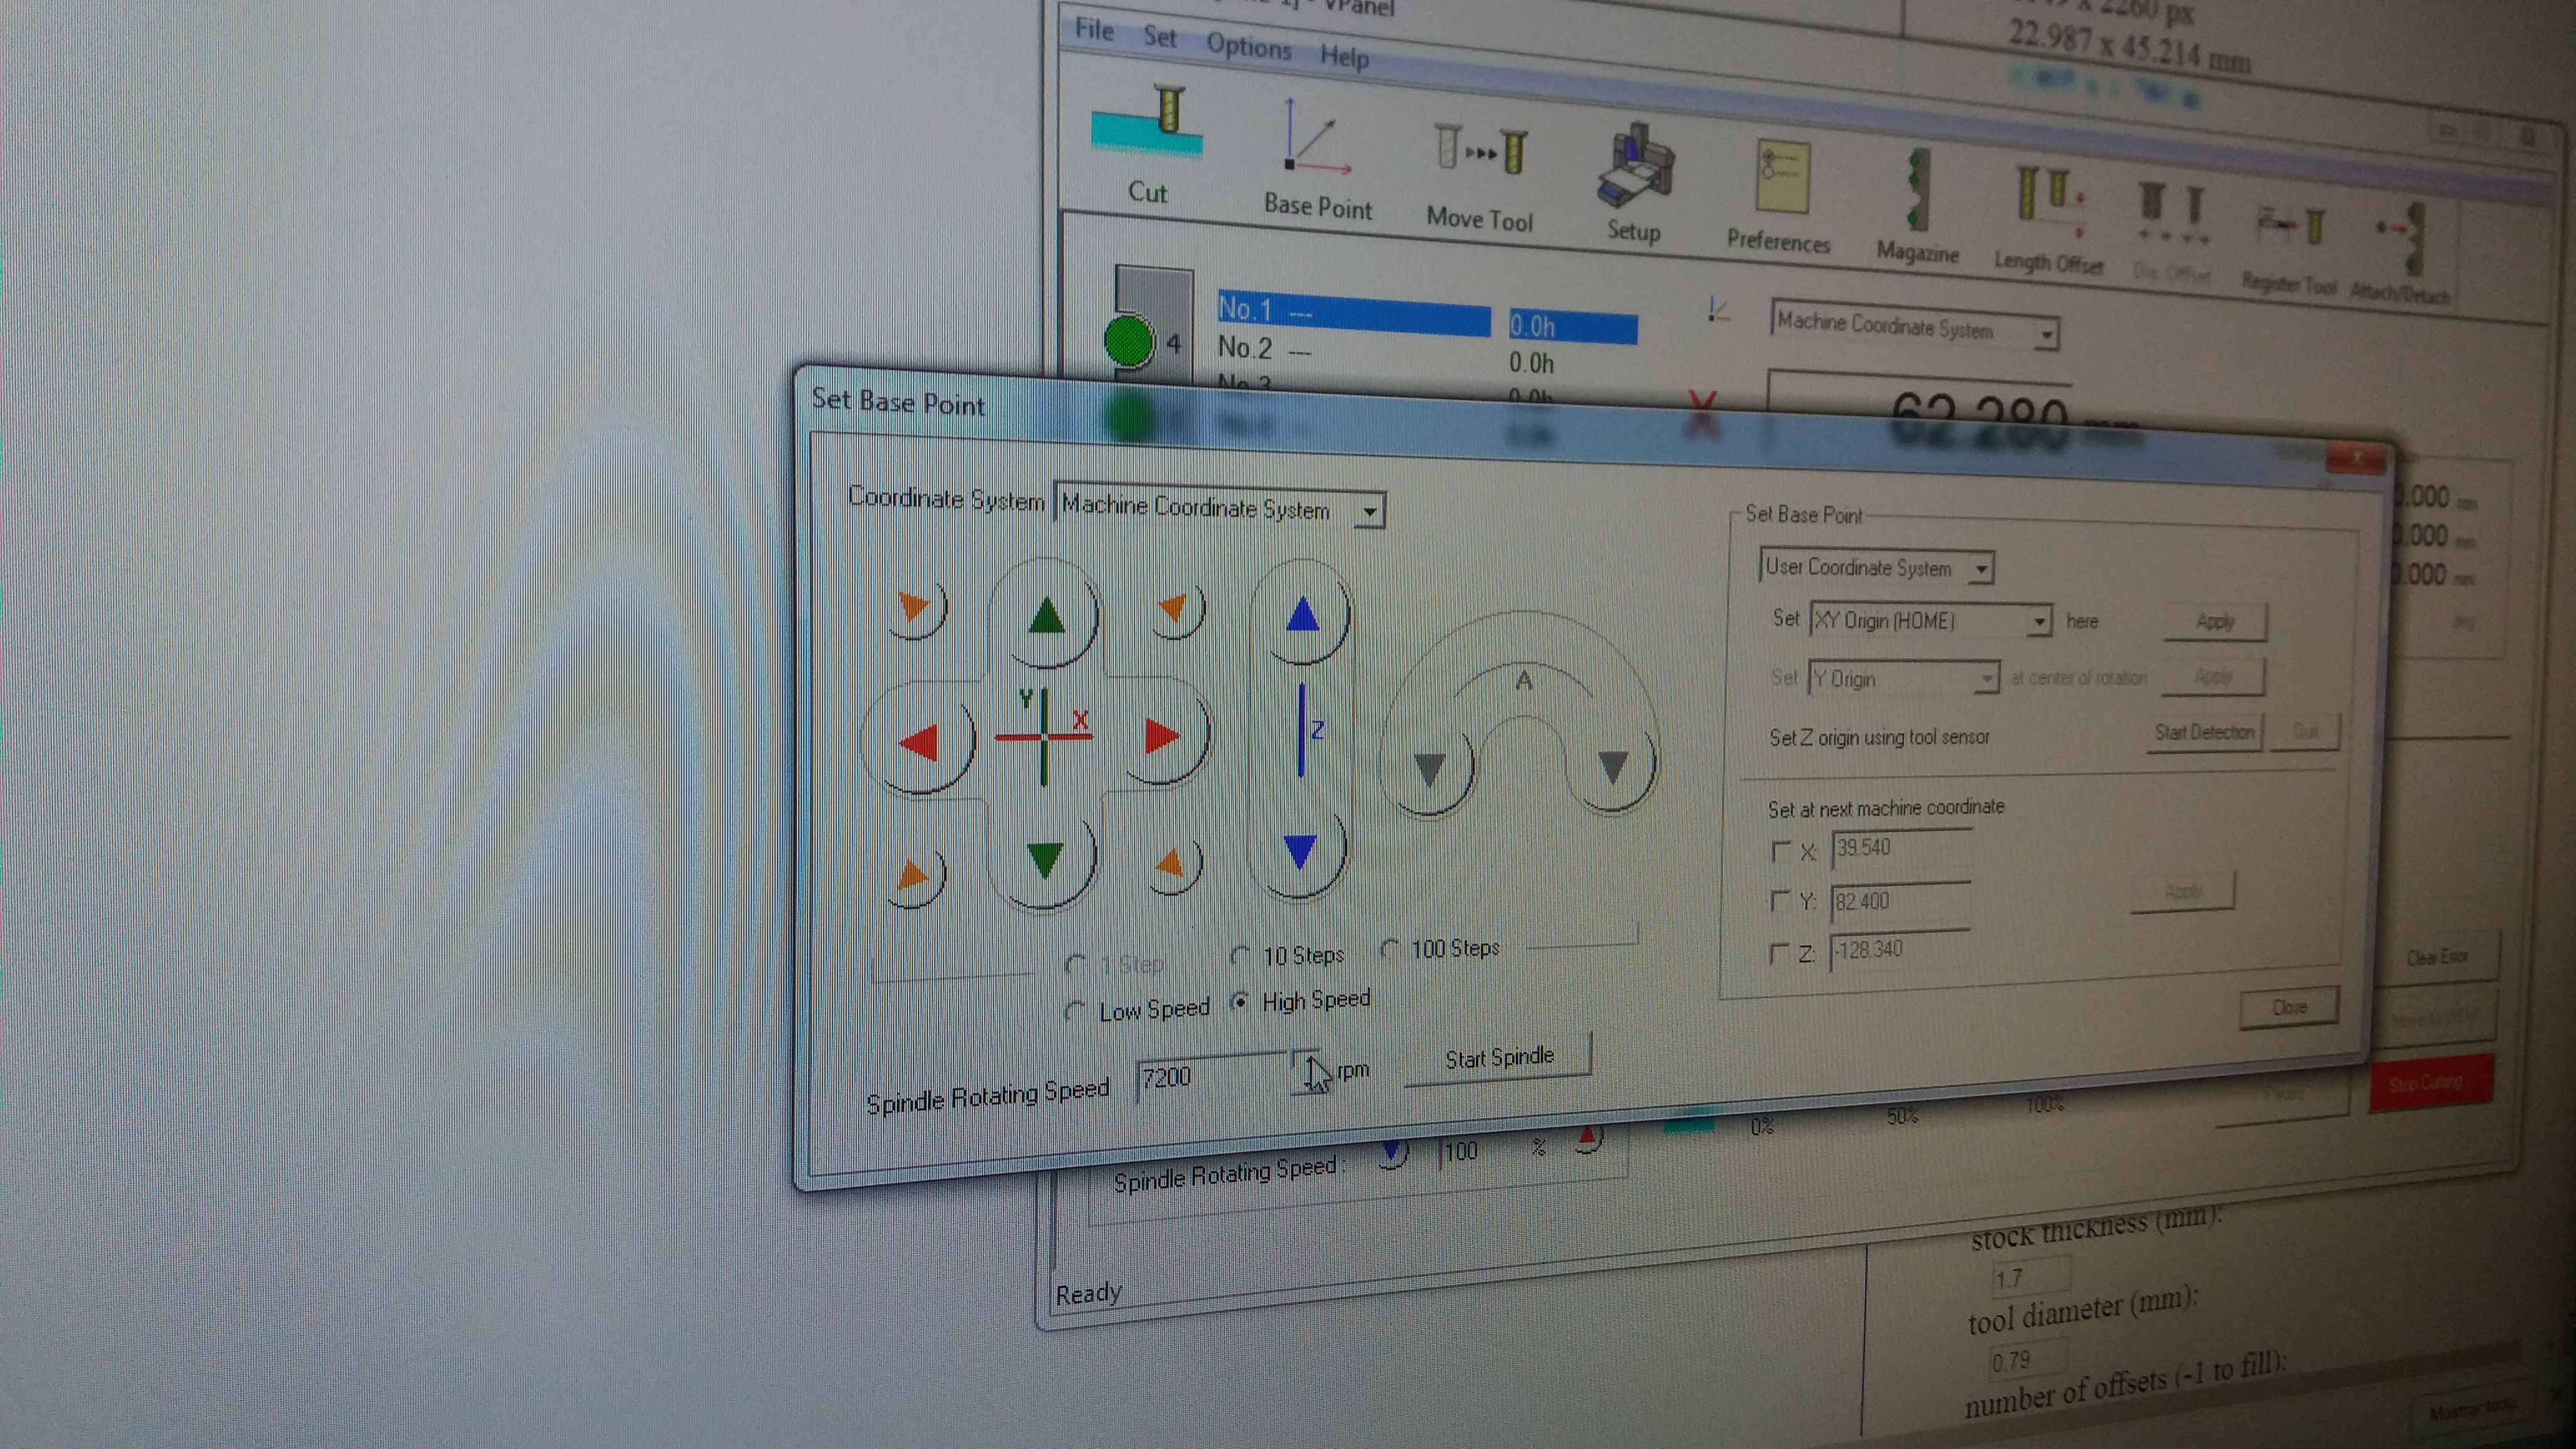Viewport: 2576px width, 1449px height.
Task: Rotate A axis with right gray arrow
Action: pos(1612,766)
